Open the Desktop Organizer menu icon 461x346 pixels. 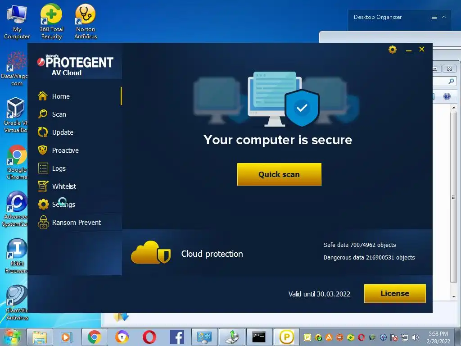pyautogui.click(x=434, y=18)
